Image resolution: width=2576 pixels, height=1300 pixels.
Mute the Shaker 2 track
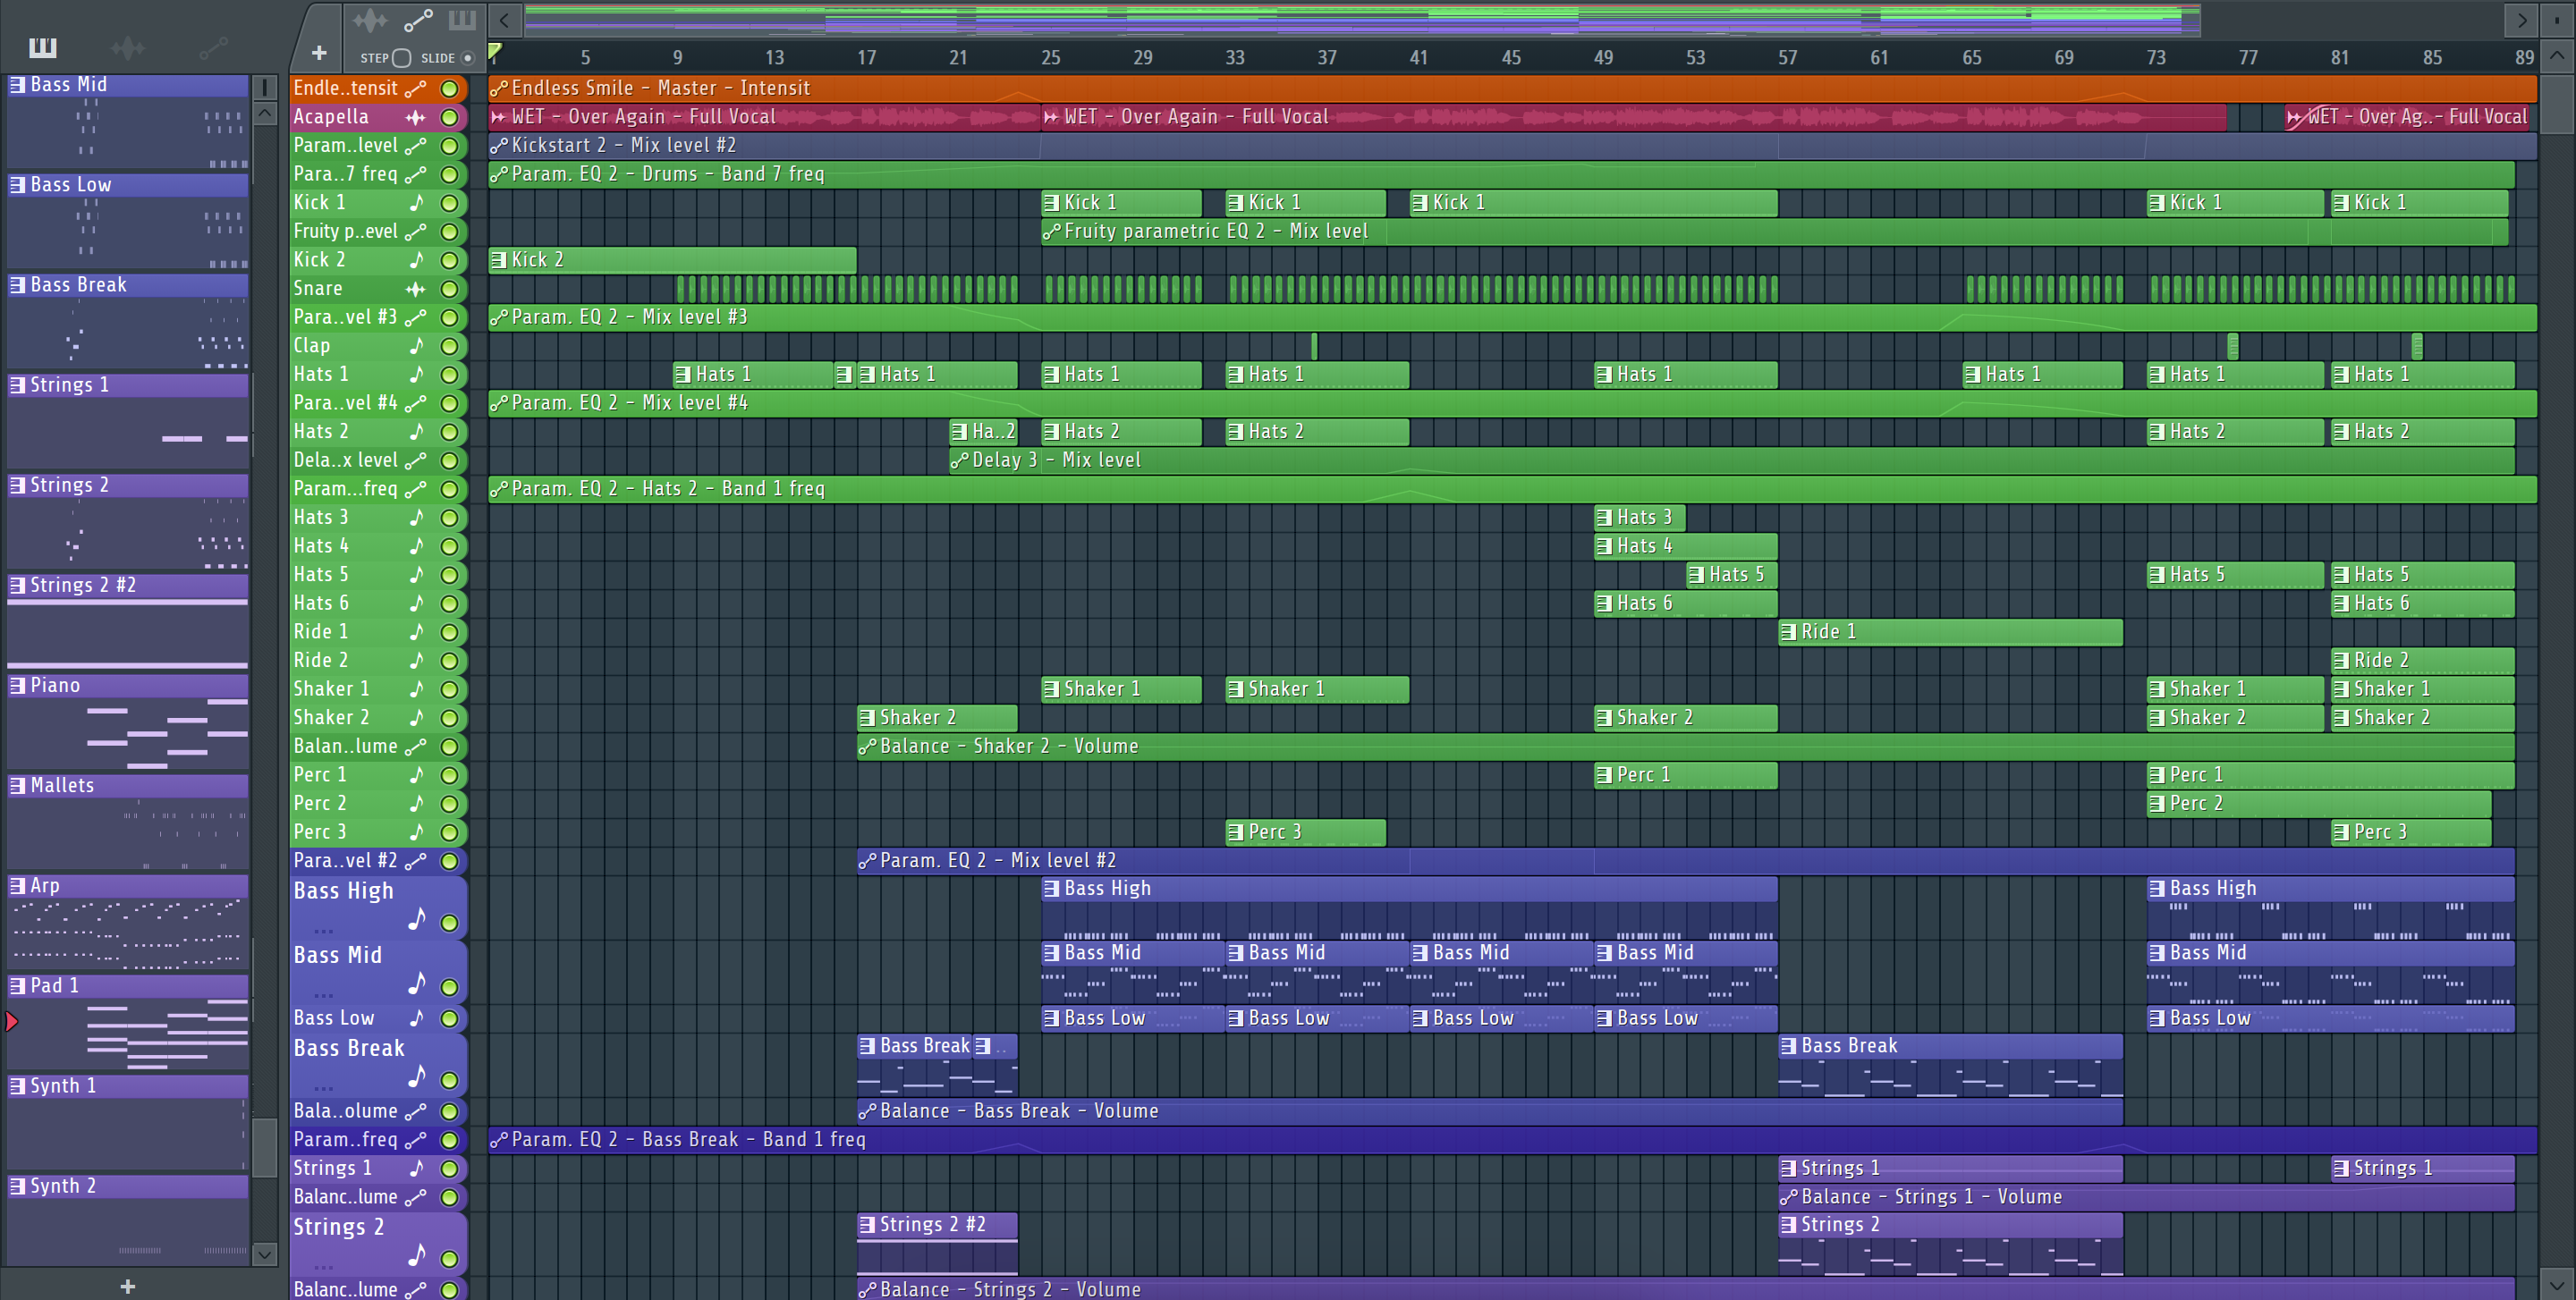tap(450, 717)
